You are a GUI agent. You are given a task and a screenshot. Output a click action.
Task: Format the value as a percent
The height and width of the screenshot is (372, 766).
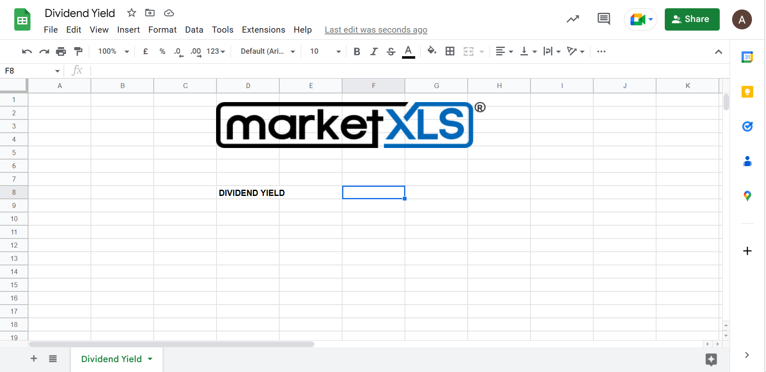tap(162, 51)
